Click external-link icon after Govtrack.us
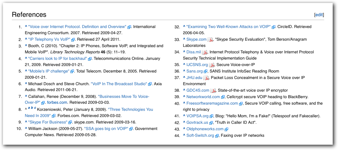The height and width of the screenshot is (150, 338). (211, 123)
